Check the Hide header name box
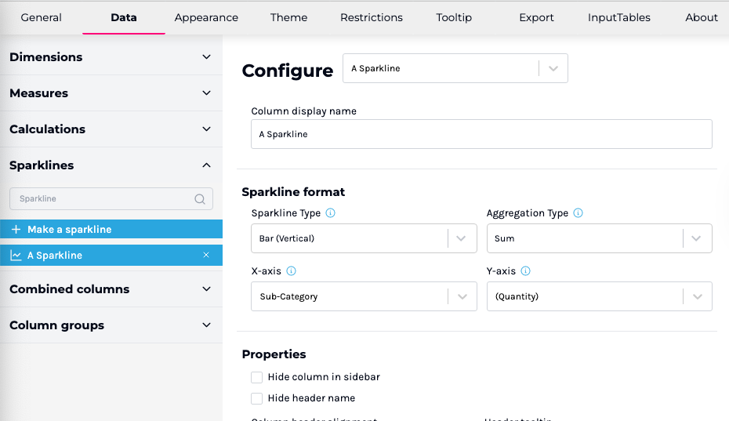 coord(257,398)
